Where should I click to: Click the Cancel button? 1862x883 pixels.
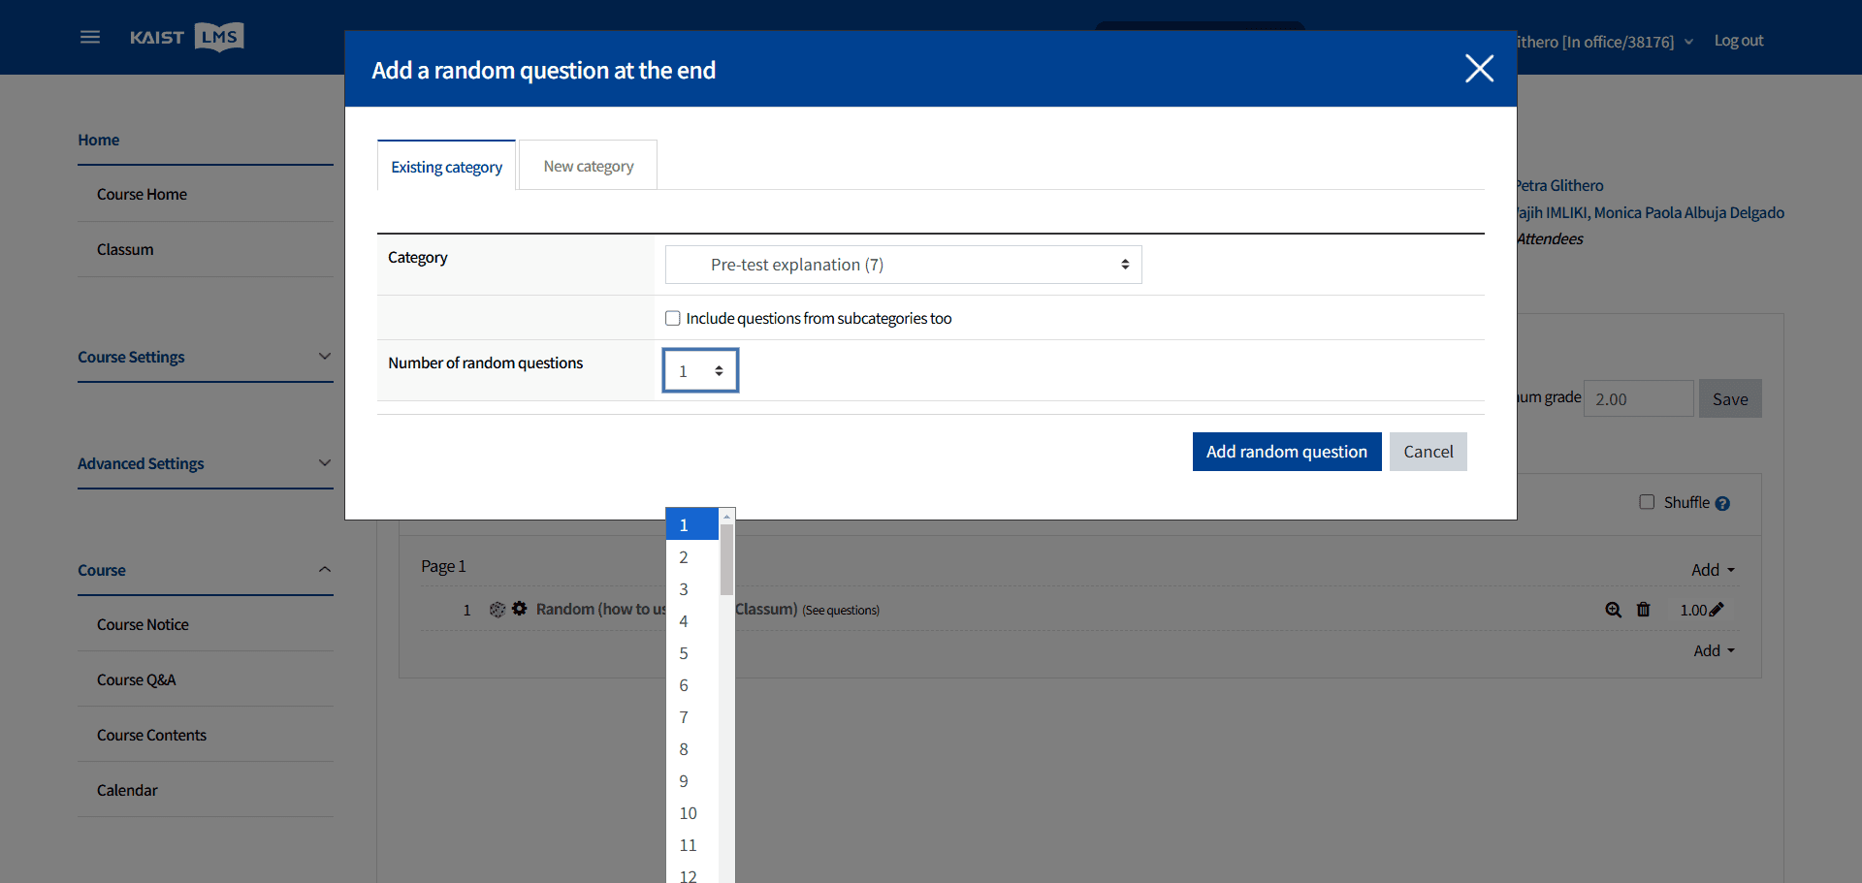tap(1429, 452)
